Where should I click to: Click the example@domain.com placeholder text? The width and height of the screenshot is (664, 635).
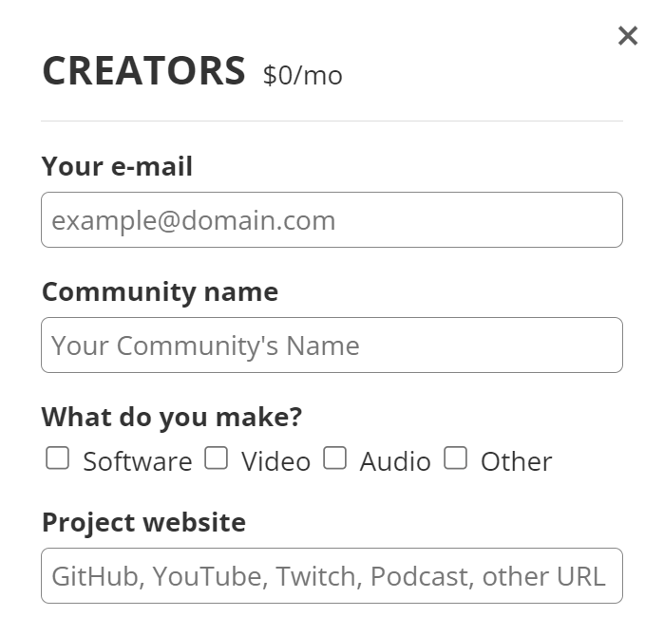coord(194,221)
